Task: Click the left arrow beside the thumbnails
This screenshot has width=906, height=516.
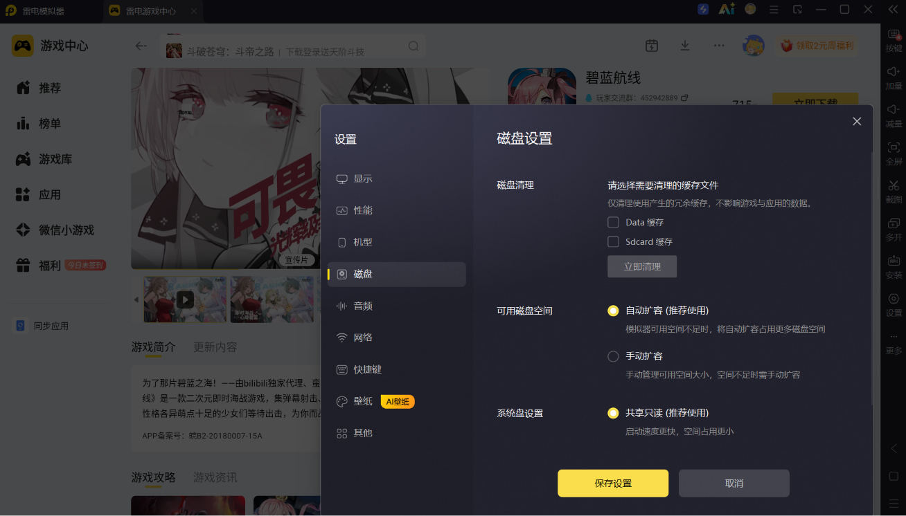Action: tap(136, 300)
